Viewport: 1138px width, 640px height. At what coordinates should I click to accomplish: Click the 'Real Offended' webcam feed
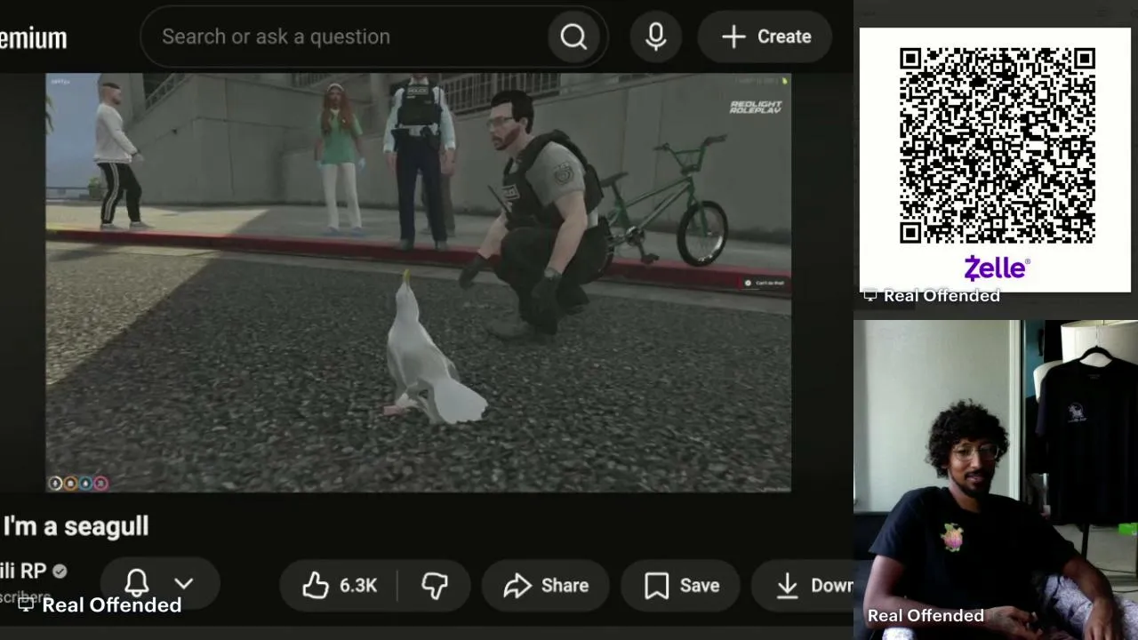pyautogui.click(x=996, y=480)
